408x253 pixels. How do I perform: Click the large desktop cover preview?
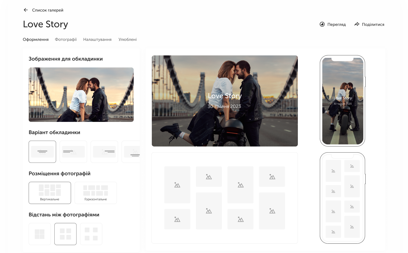tap(225, 101)
